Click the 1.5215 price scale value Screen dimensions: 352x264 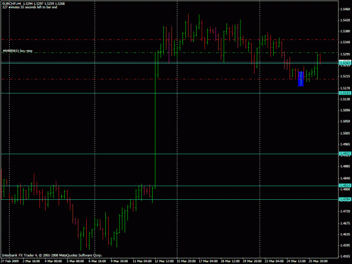pos(345,77)
